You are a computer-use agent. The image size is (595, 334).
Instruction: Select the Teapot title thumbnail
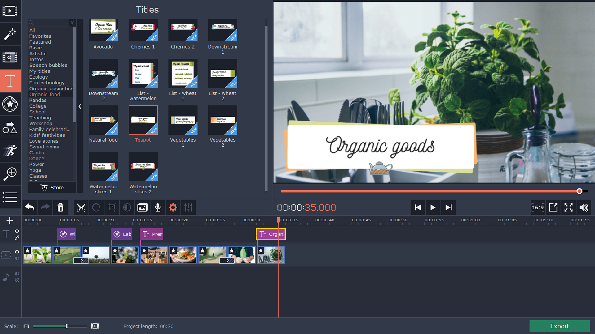click(143, 120)
